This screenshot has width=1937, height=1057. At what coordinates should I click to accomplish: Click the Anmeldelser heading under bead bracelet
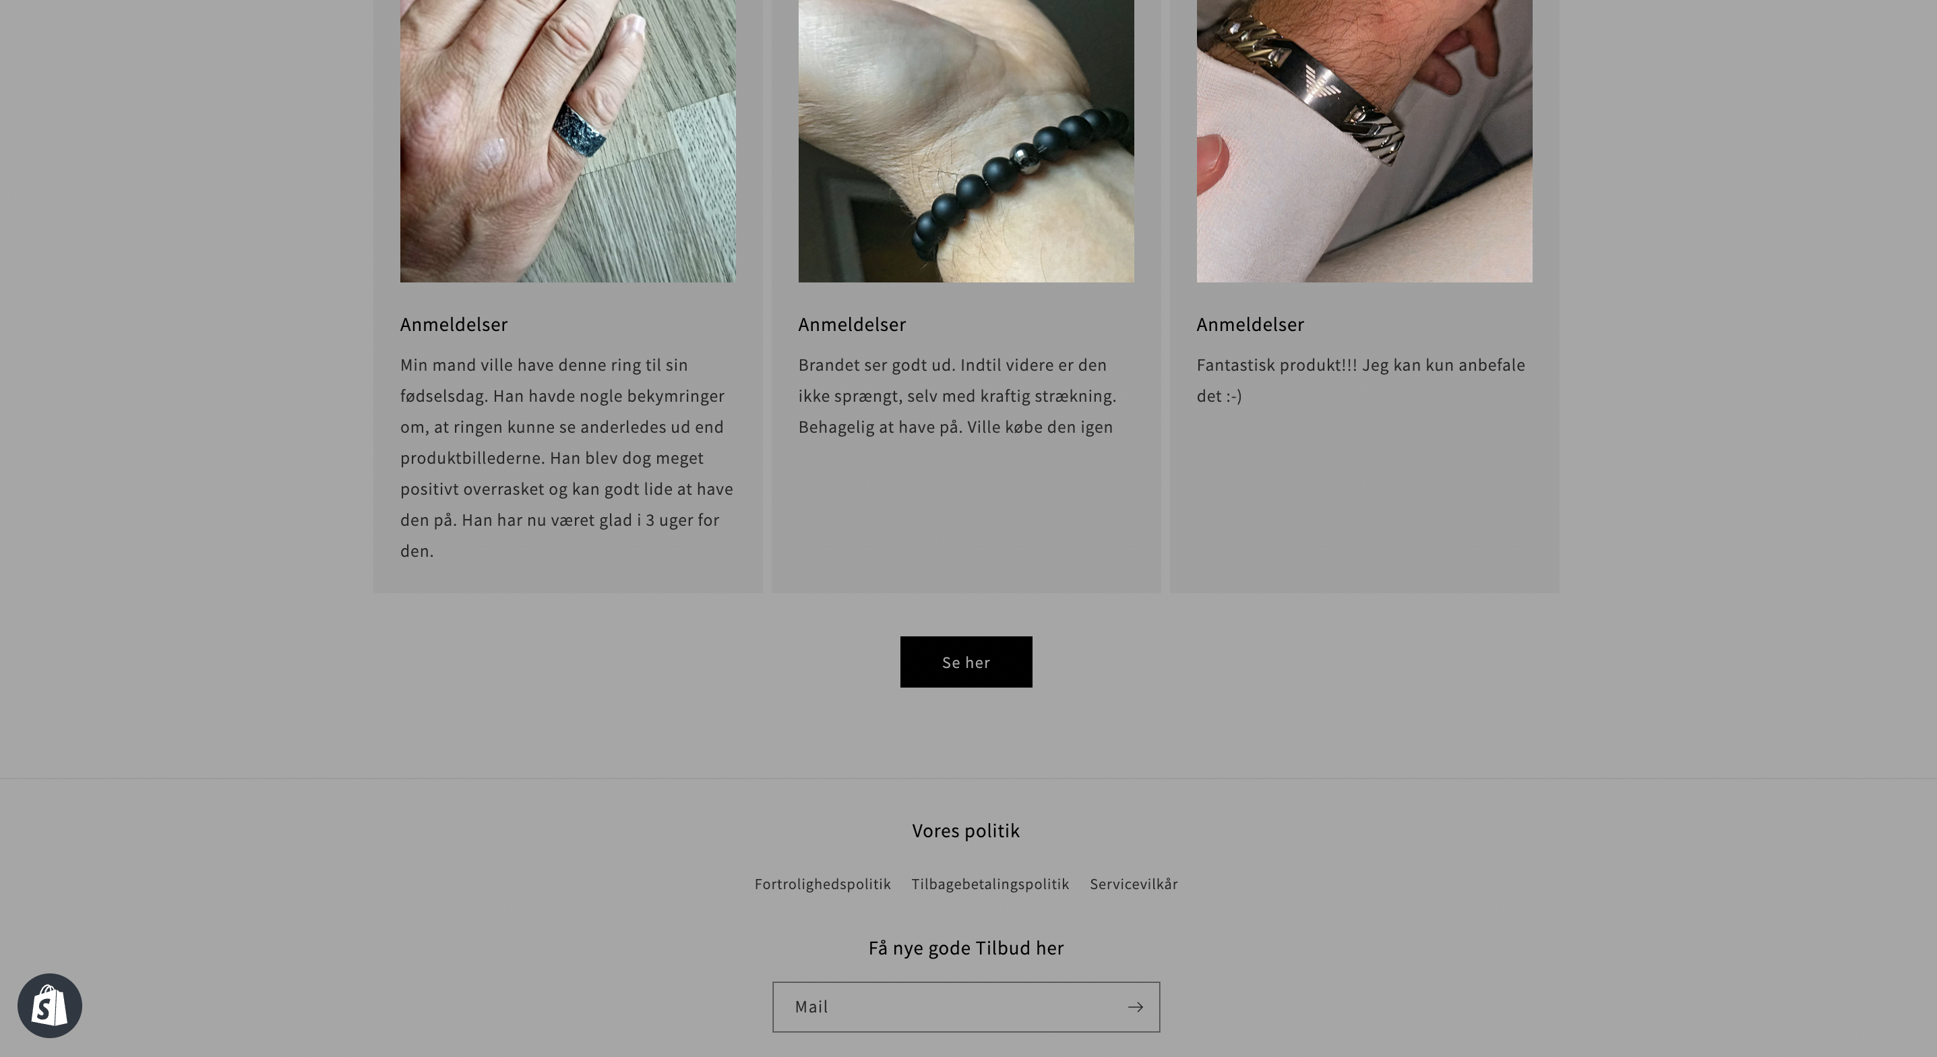point(852,324)
